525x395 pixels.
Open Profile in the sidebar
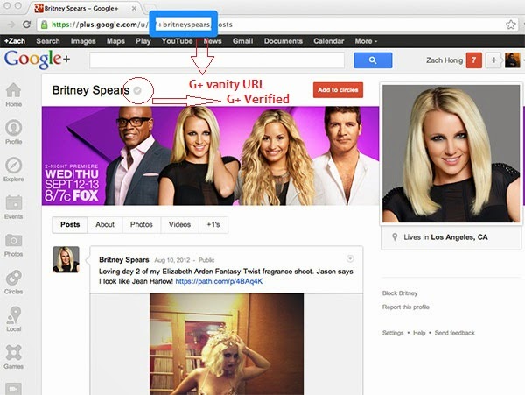coord(13,132)
